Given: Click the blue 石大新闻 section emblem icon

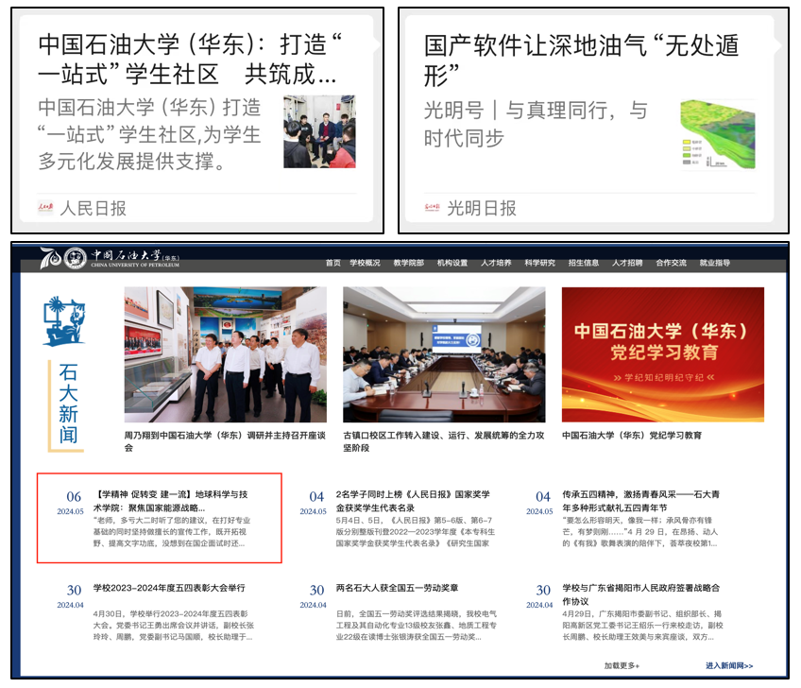Looking at the screenshot, I should pyautogui.click(x=63, y=322).
